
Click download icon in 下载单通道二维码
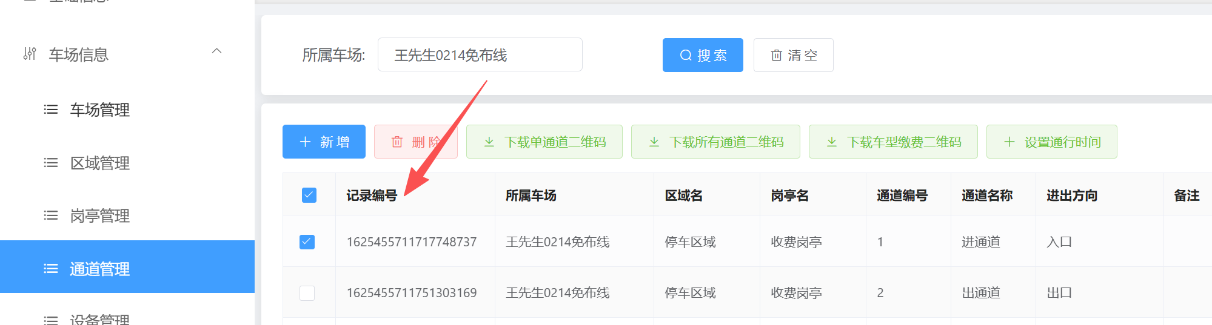[x=489, y=142]
